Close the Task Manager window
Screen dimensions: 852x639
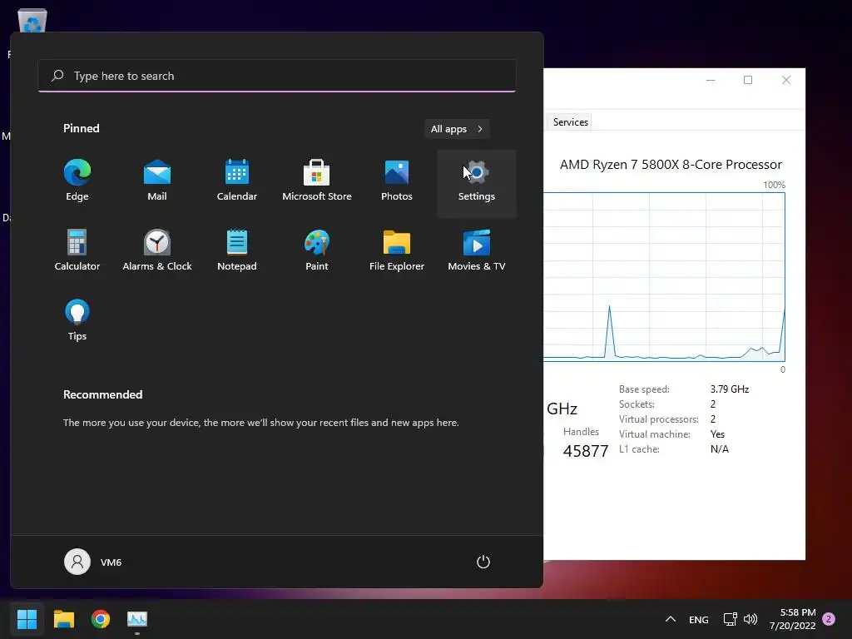pos(785,80)
